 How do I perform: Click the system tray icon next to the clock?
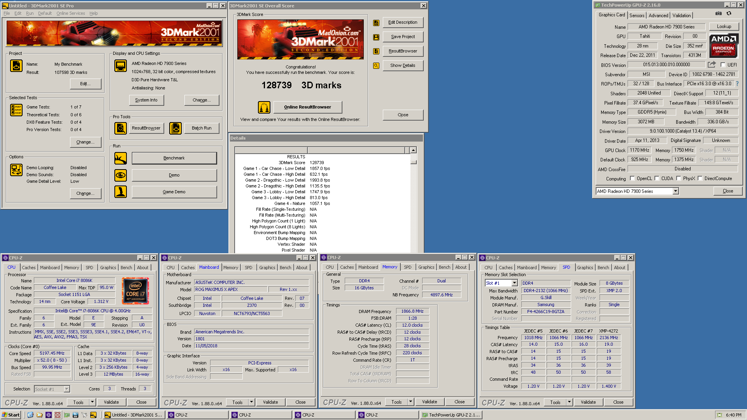click(x=720, y=415)
